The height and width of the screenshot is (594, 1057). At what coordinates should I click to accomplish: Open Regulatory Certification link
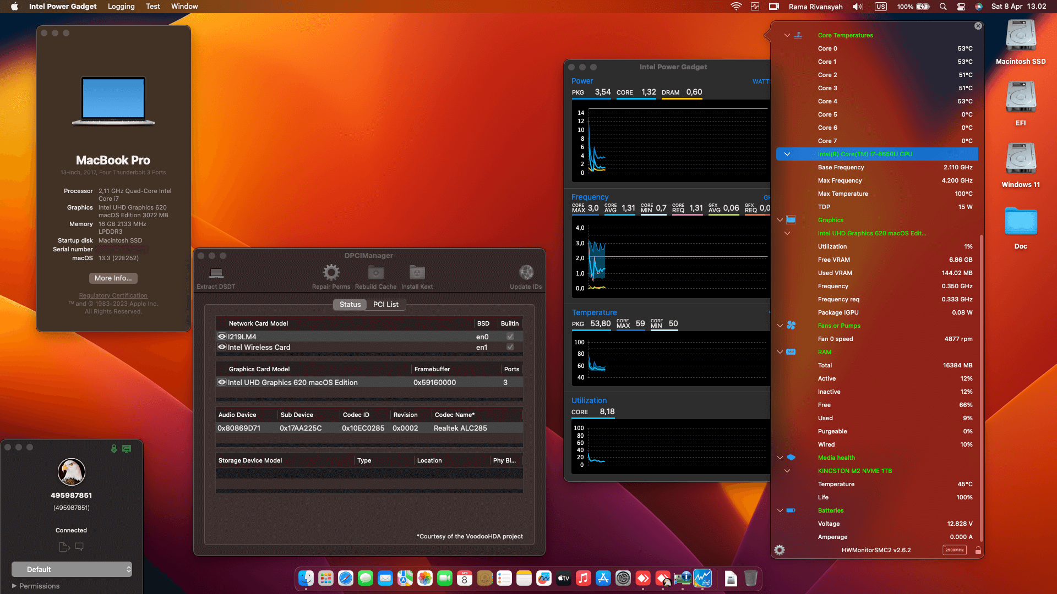coord(113,295)
